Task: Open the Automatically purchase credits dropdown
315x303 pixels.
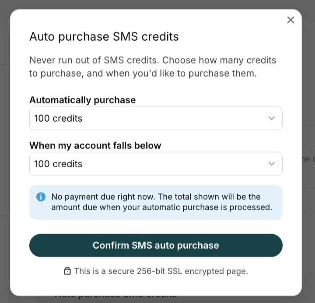Action: pos(156,118)
